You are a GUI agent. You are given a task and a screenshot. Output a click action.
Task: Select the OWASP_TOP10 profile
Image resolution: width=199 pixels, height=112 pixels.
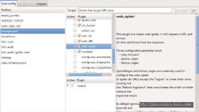33,21
